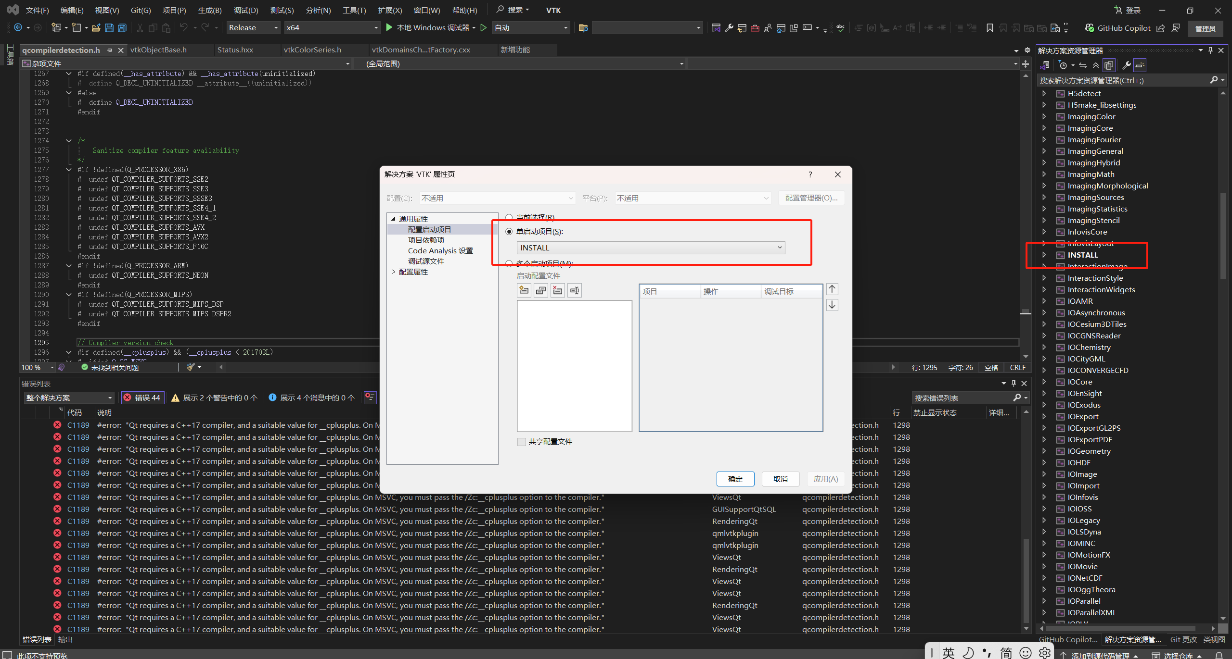Click the delete launch profile icon
Viewport: 1232px width, 659px height.
tap(557, 290)
